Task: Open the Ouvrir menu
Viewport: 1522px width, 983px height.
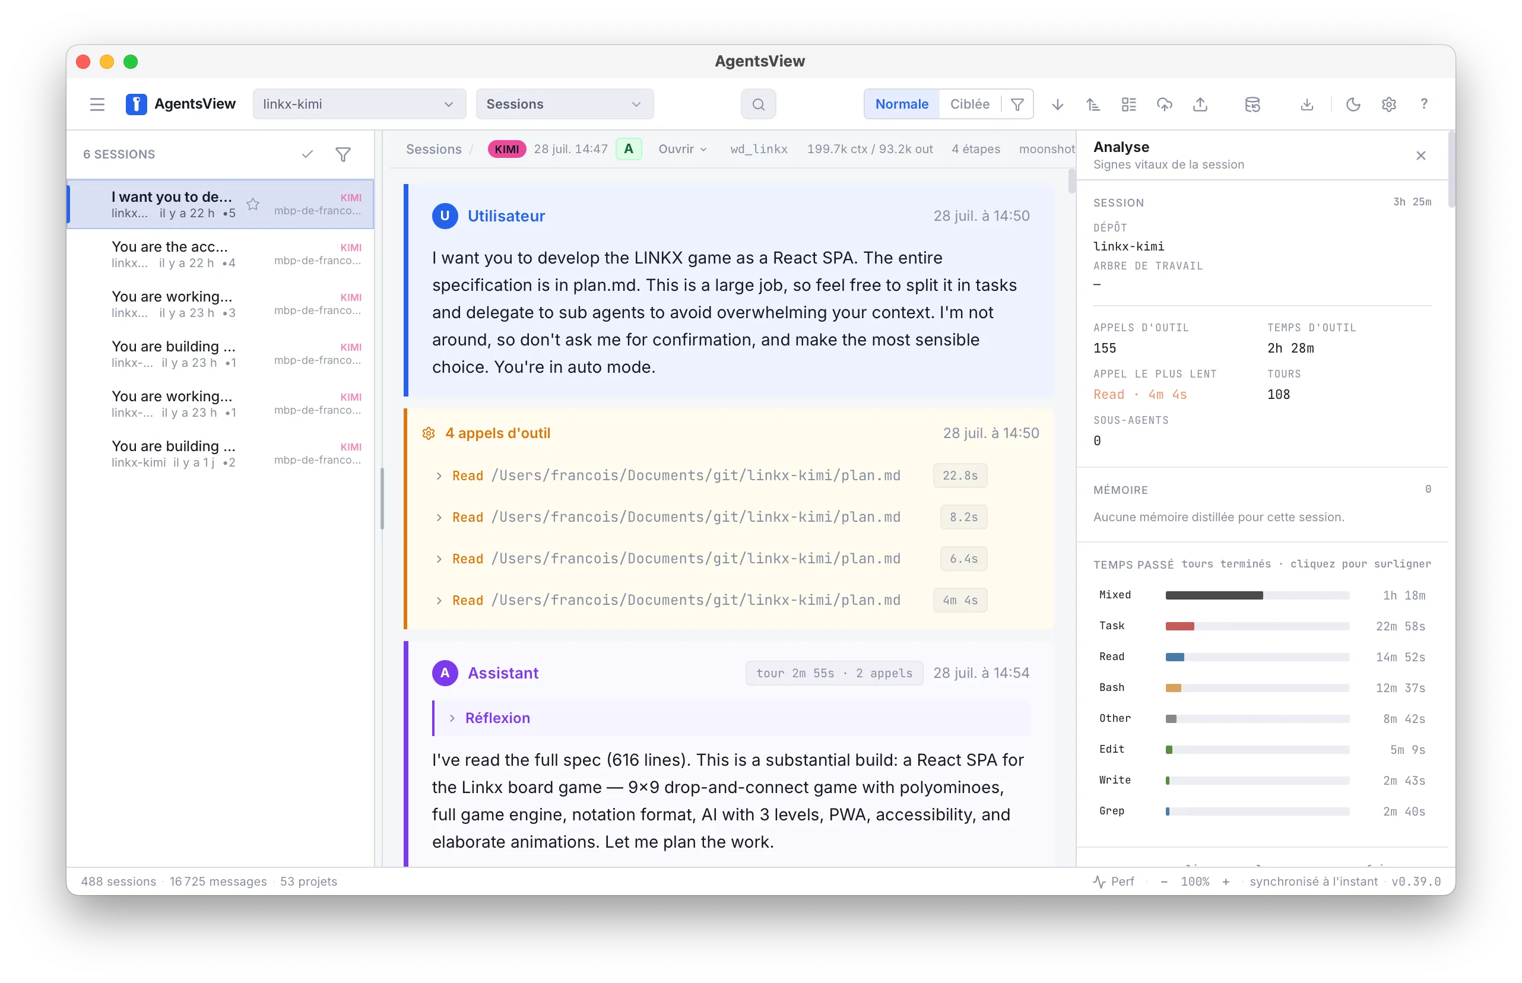Action: click(682, 149)
